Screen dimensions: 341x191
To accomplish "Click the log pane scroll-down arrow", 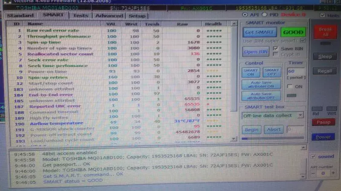I will click(x=303, y=177).
